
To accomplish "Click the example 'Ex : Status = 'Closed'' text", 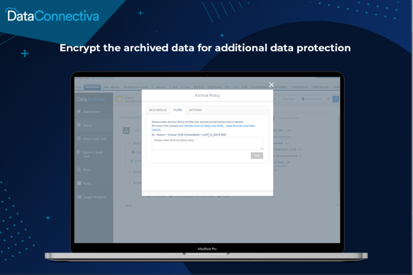I will click(188, 134).
